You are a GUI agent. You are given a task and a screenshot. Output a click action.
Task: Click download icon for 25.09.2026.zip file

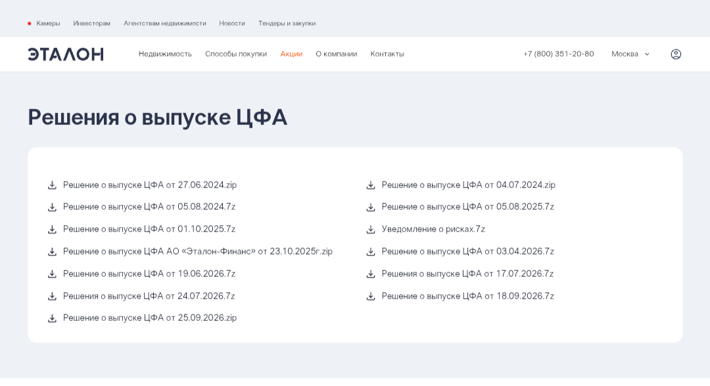click(52, 318)
